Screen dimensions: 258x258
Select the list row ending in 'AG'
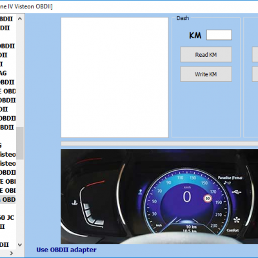8,73
